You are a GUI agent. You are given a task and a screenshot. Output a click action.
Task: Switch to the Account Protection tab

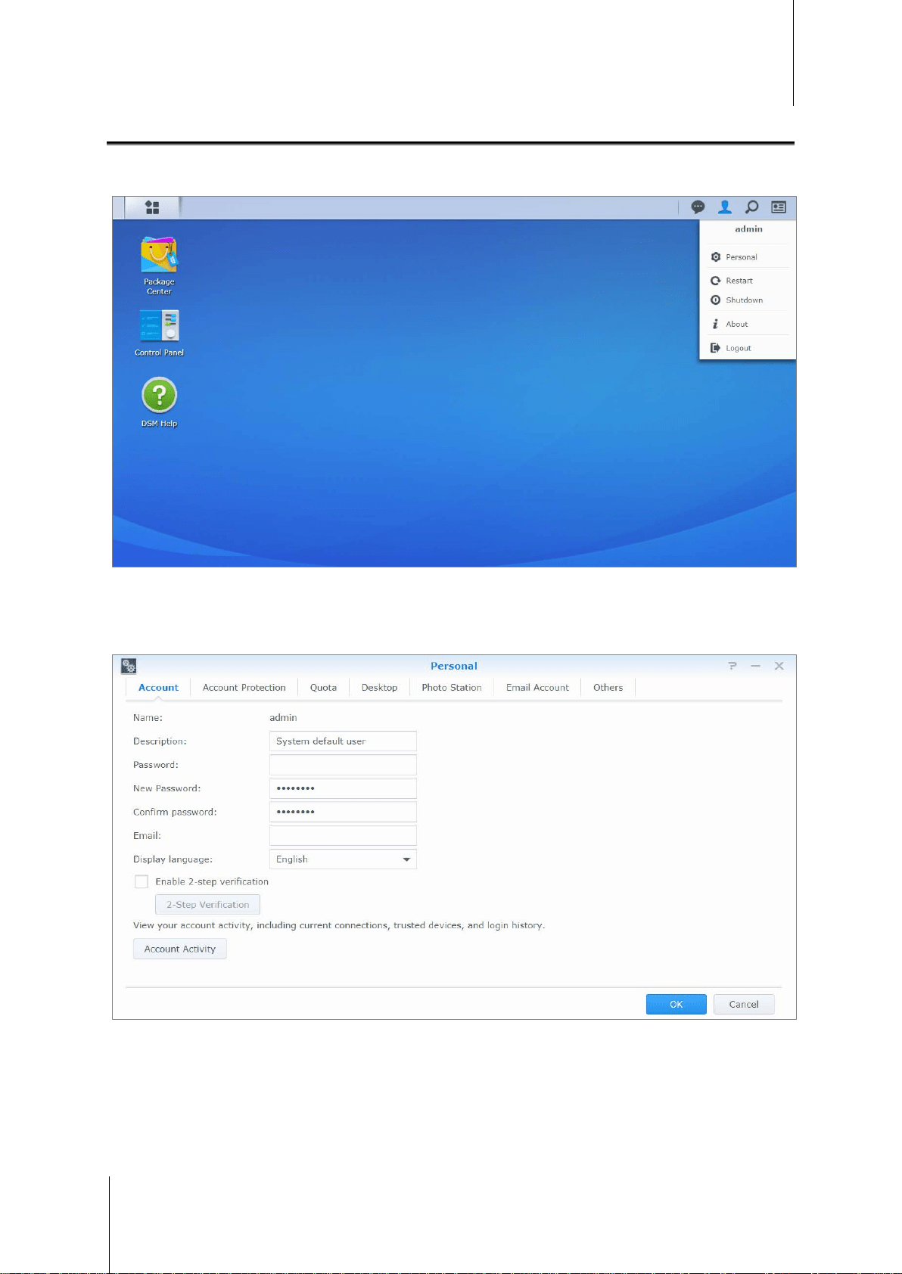coord(244,688)
